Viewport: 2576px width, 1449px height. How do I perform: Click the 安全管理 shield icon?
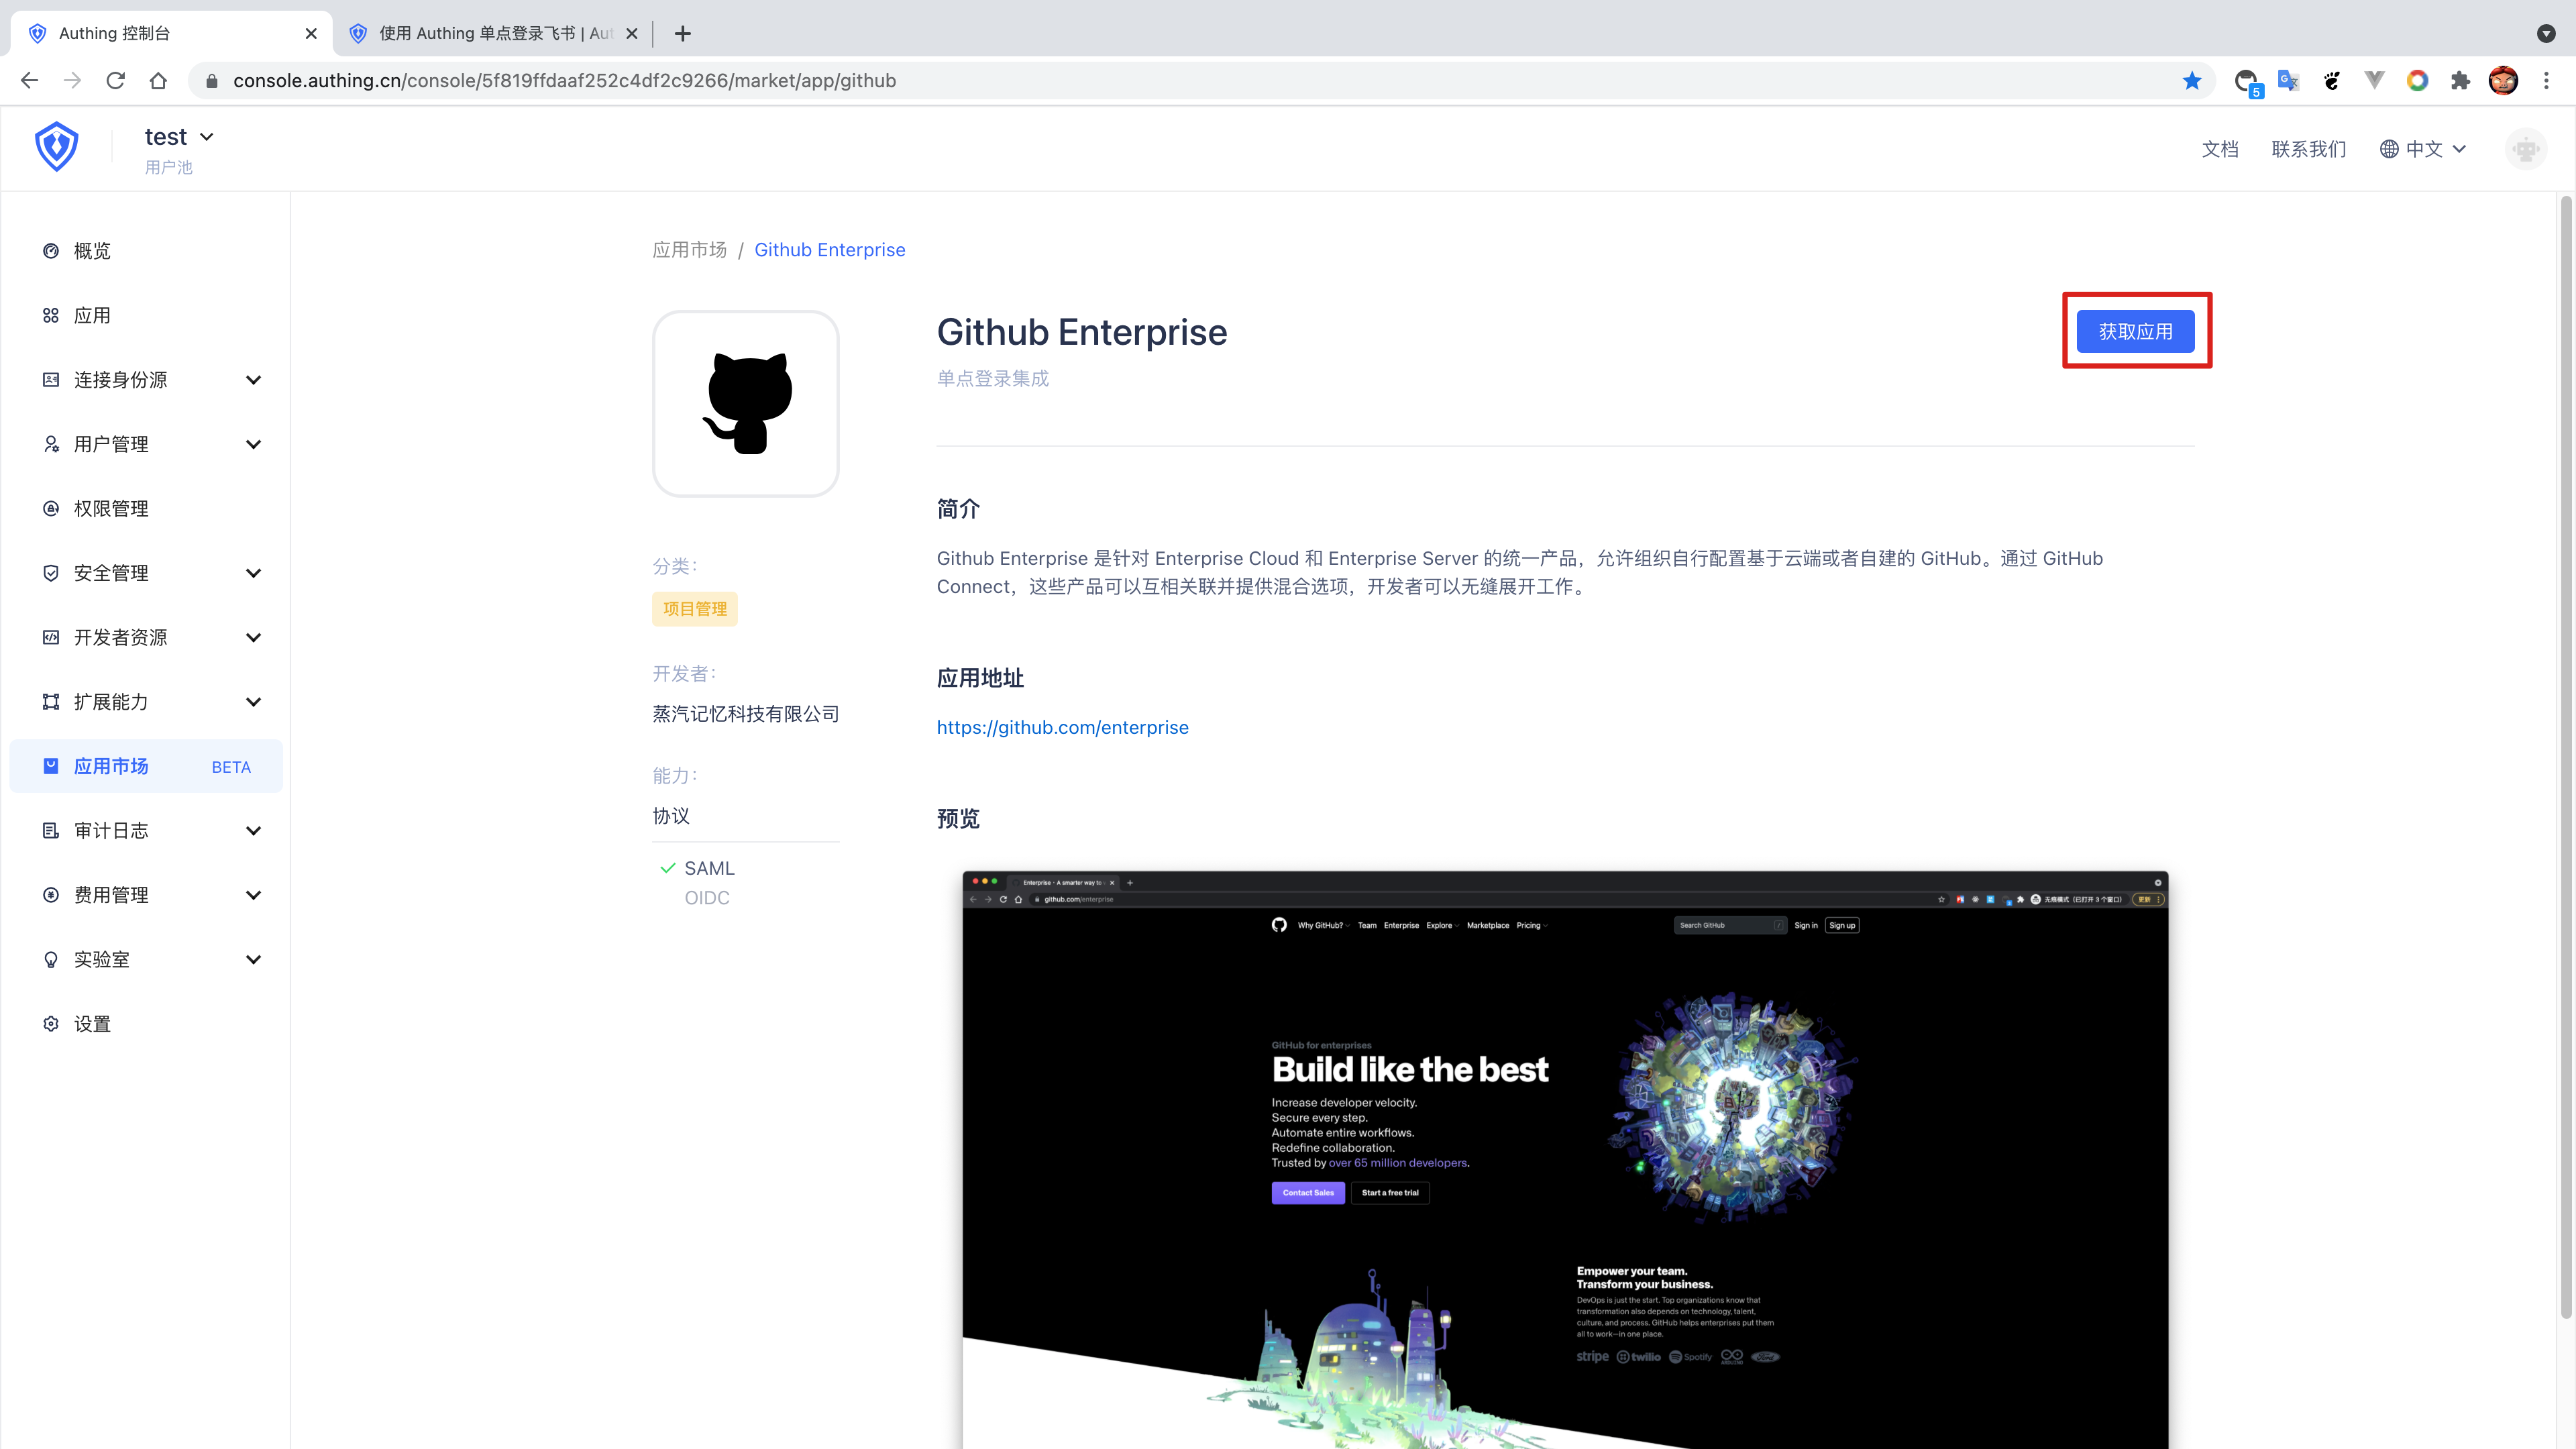click(x=51, y=573)
